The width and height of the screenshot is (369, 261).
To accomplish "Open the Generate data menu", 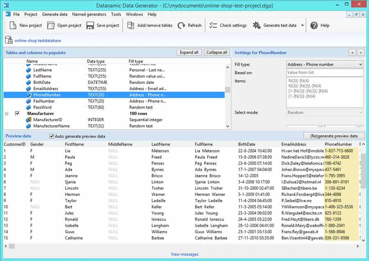I will click(55, 14).
